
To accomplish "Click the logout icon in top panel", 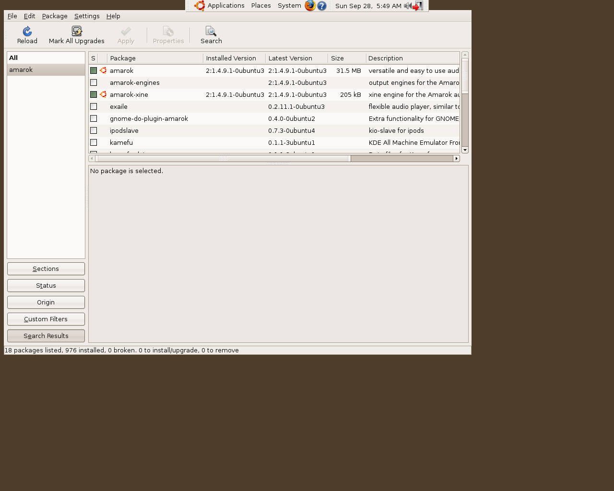I will coord(418,6).
